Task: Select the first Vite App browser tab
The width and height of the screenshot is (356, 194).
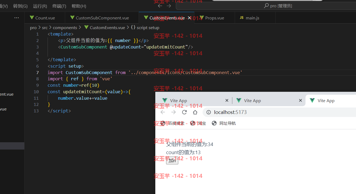Action: tap(194, 101)
